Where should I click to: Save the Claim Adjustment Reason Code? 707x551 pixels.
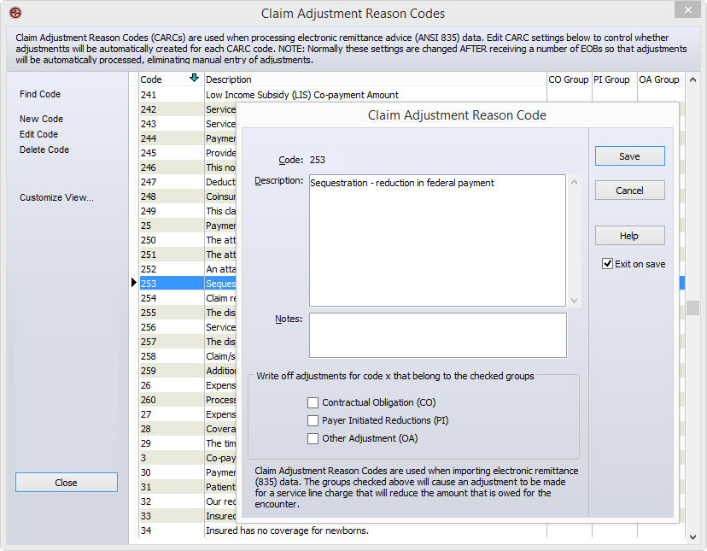click(x=629, y=157)
